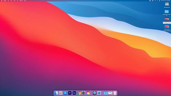Open Google Chrome from the Dock

point(79,93)
